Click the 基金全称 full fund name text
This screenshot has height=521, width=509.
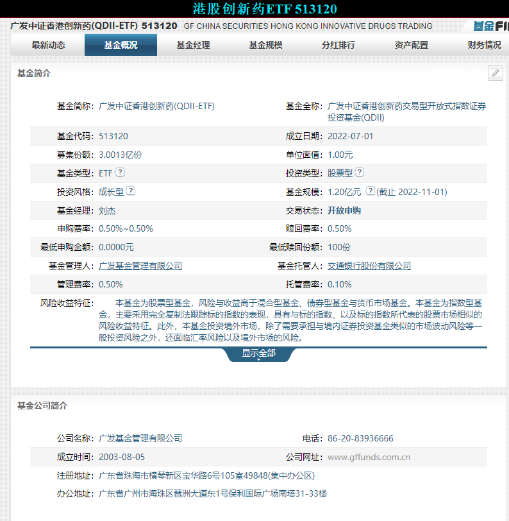(406, 112)
